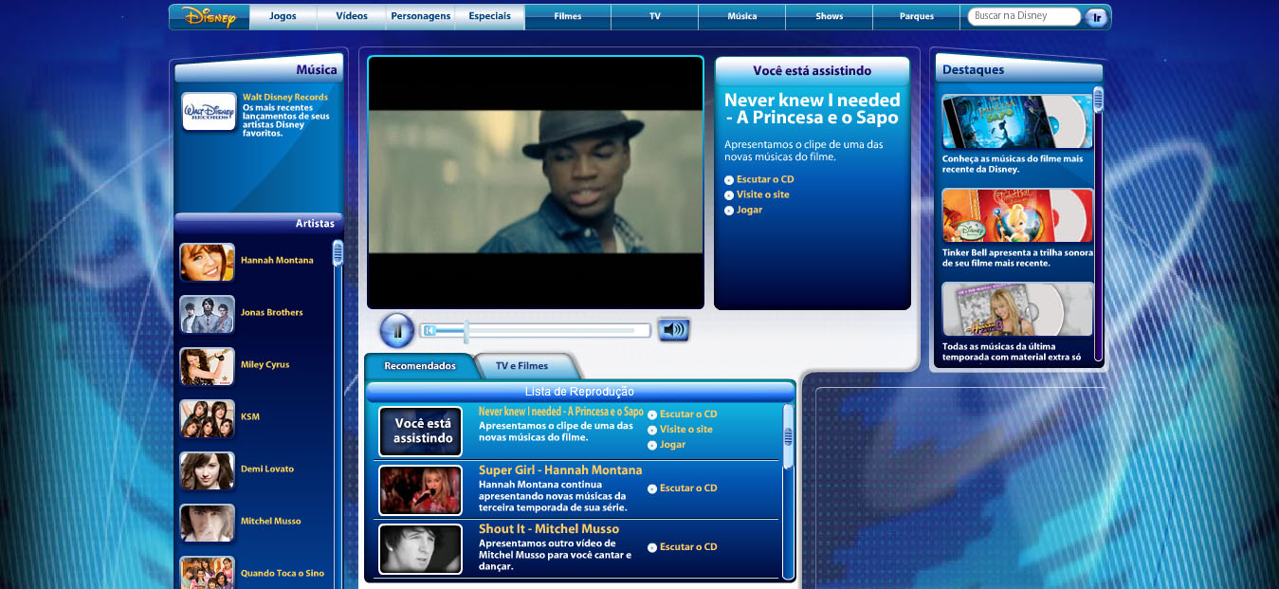Select Hannah Montana artist thumbnail
Screen dimensions: 1279x589
[207, 262]
